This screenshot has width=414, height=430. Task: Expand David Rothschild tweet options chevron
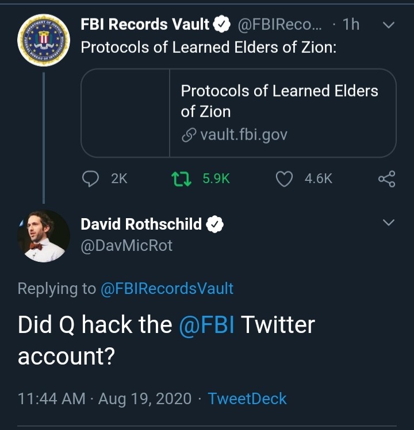click(389, 222)
